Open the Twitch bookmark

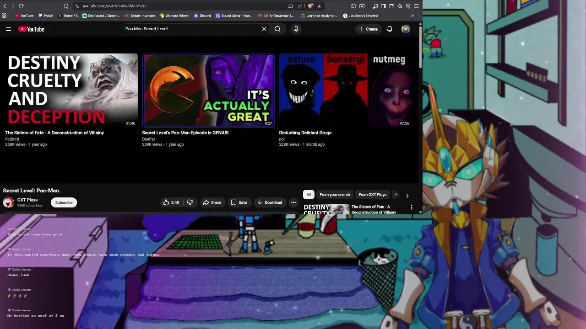pos(45,16)
